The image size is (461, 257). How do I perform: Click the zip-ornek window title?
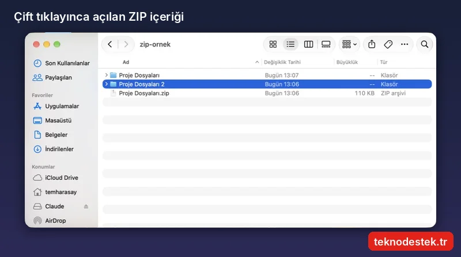coord(155,44)
